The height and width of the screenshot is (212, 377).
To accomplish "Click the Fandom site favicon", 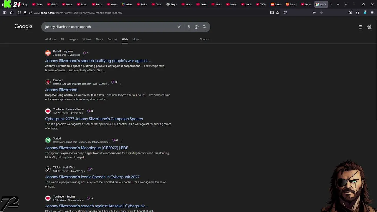I will [x=48, y=82].
